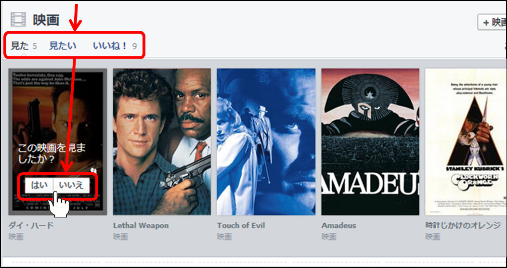
Task: Switch to the 見たい tab
Action: (63, 46)
